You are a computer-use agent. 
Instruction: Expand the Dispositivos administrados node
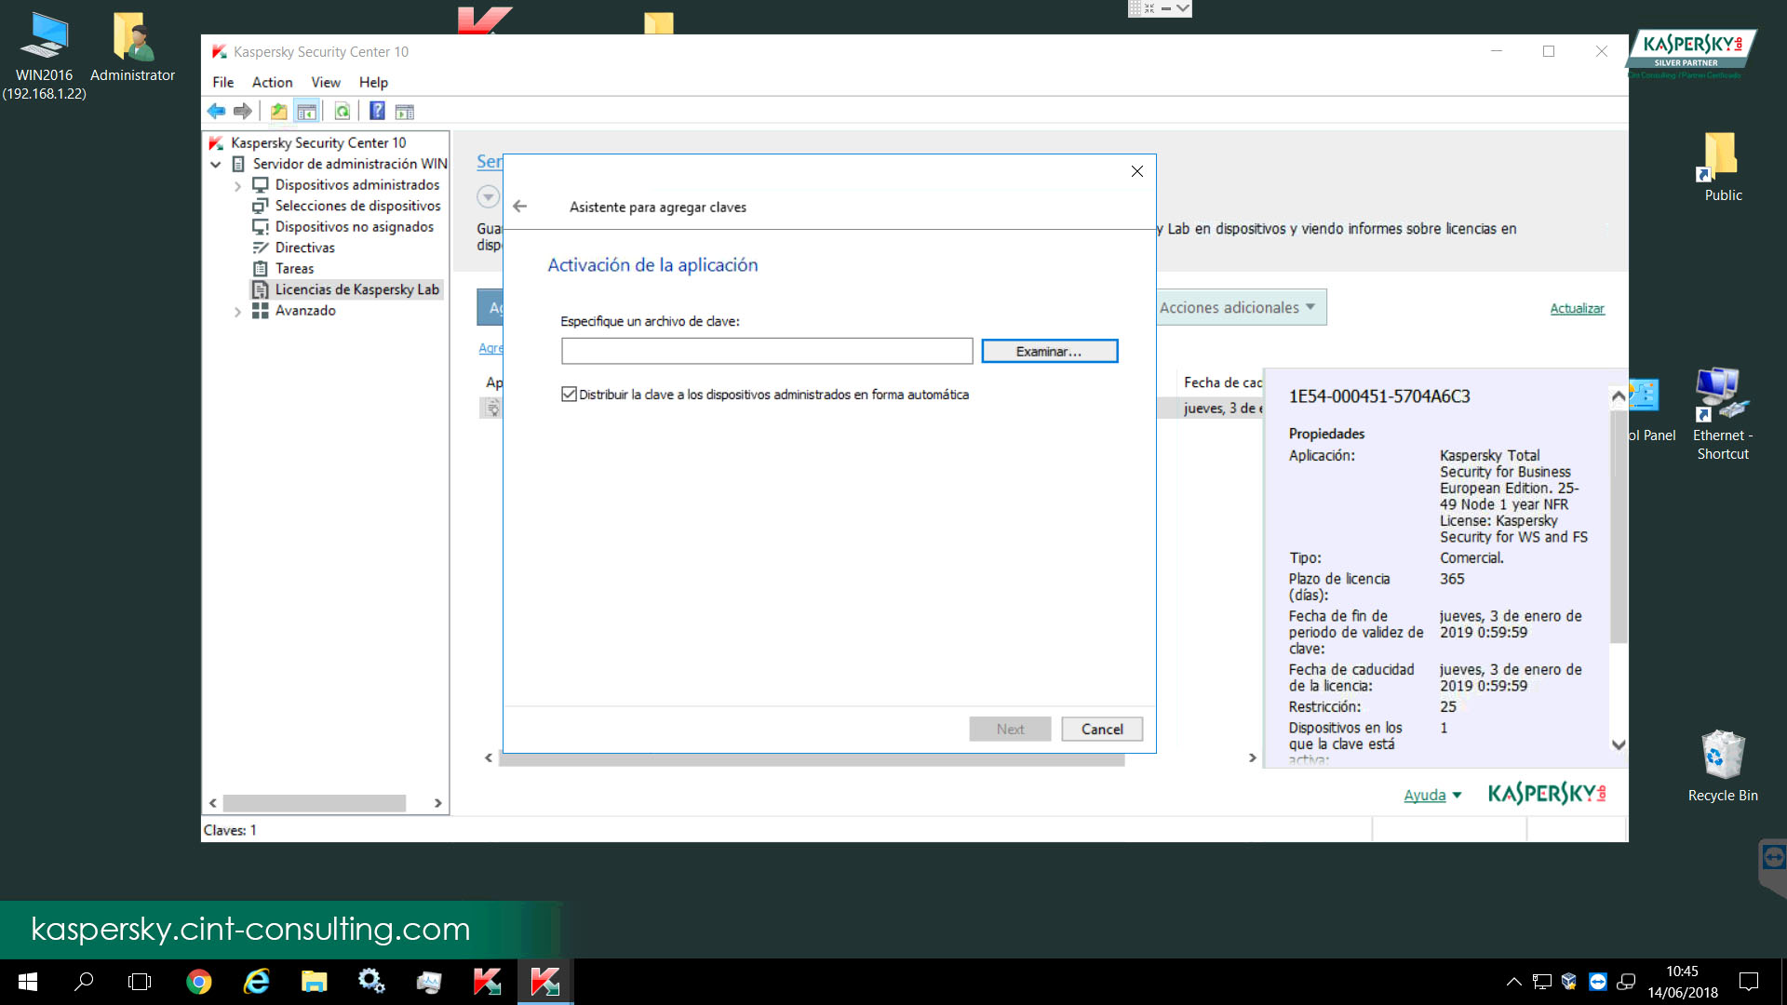(x=237, y=186)
